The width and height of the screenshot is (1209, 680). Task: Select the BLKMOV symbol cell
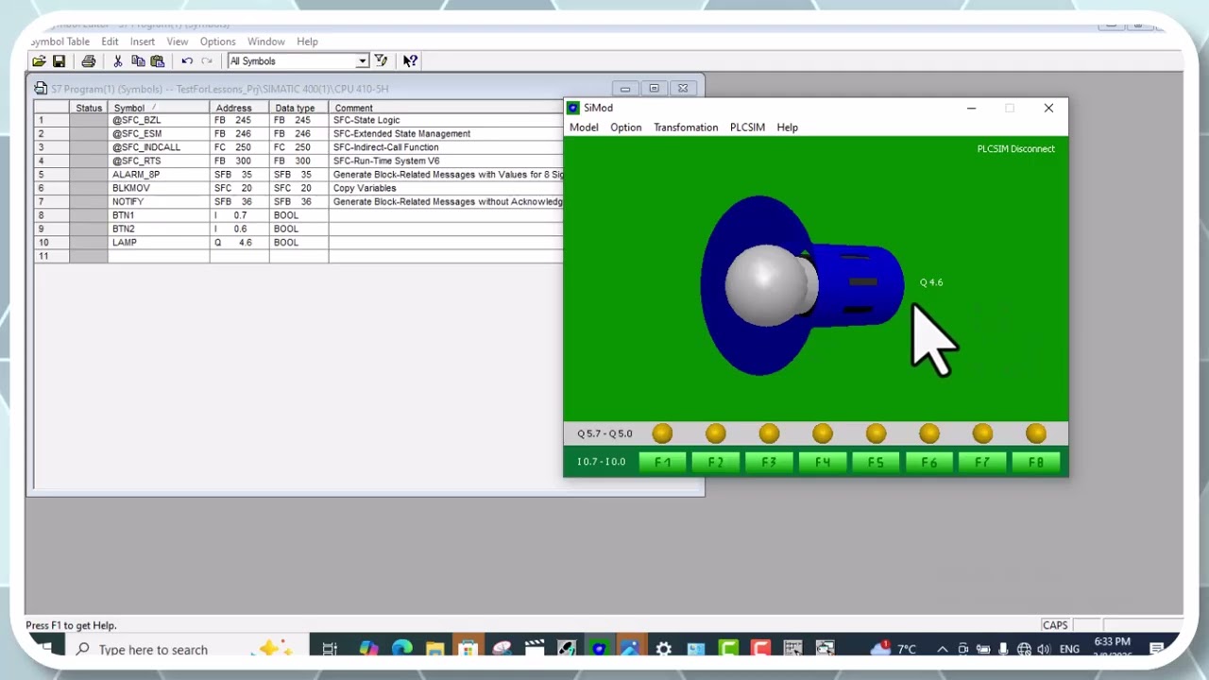click(159, 188)
